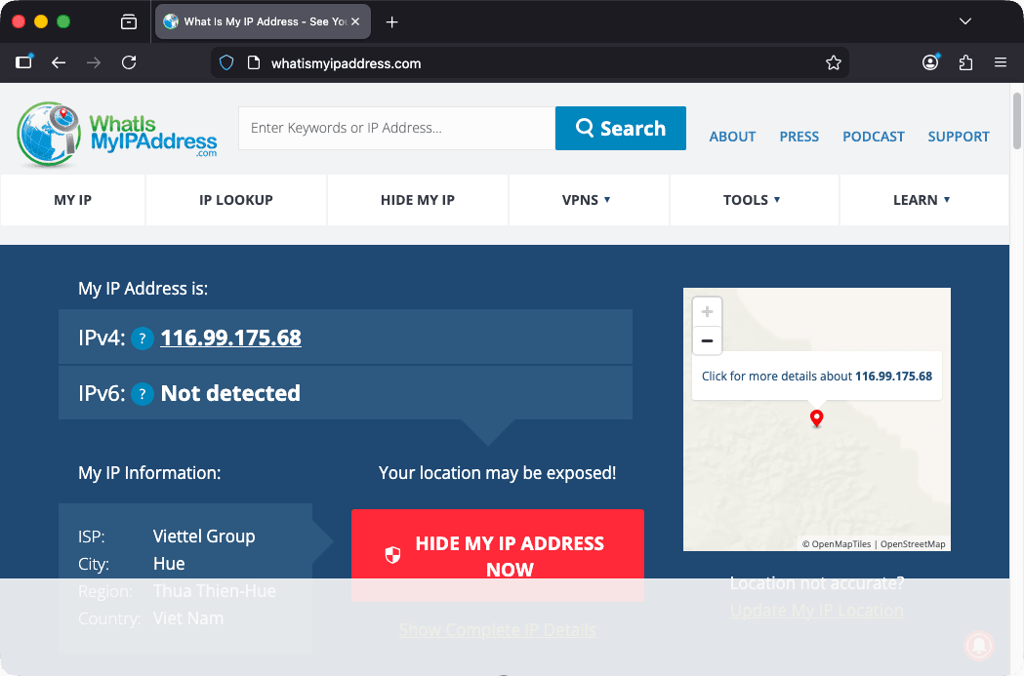The height and width of the screenshot is (676, 1024).
Task: Click City value Hue
Action: [x=169, y=564]
